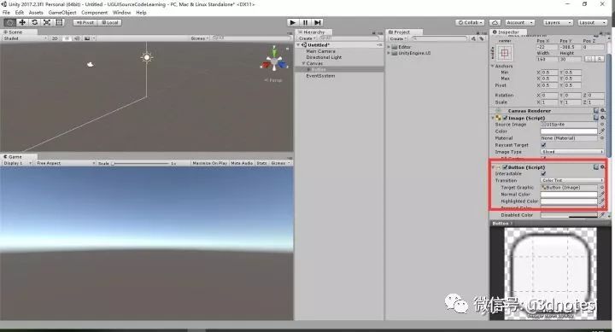The image size is (615, 332).
Task: Toggle Mute Audio in Game view
Action: pos(242,163)
